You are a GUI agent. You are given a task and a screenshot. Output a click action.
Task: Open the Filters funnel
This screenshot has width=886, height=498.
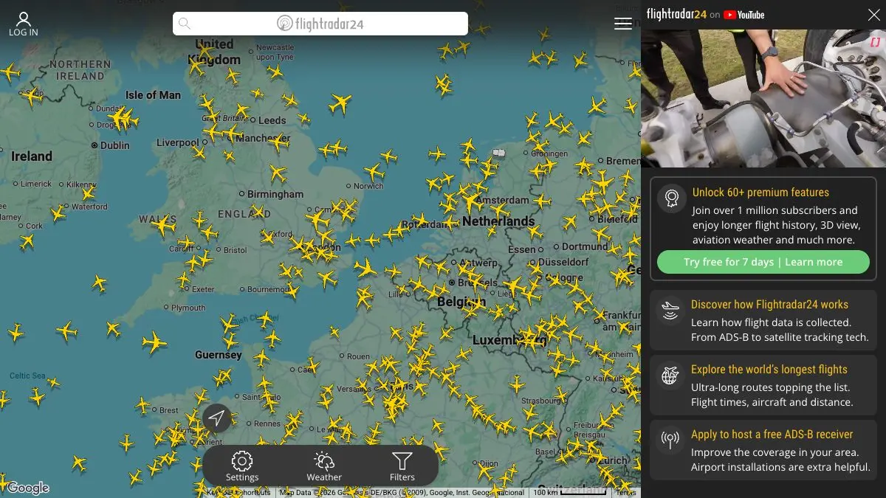[402, 466]
